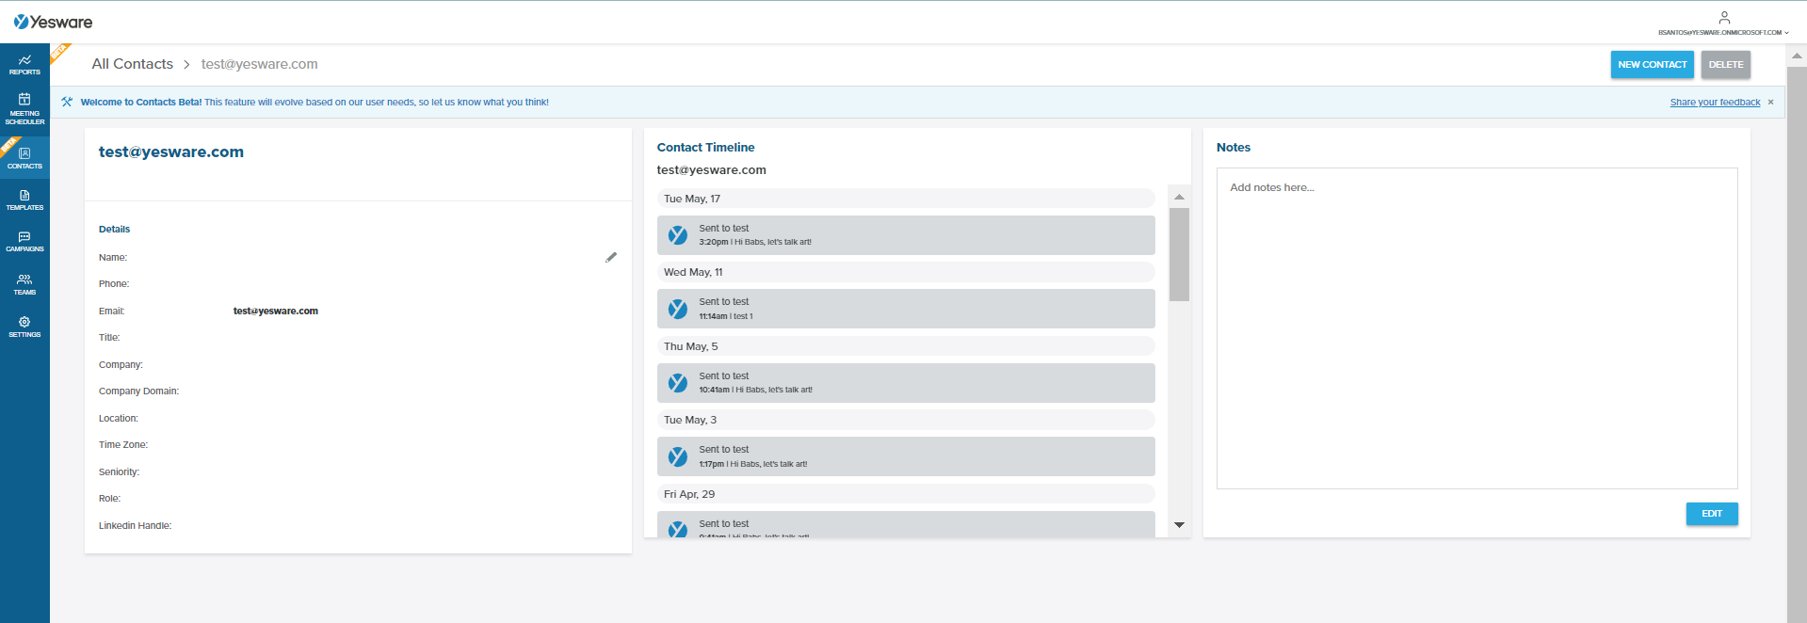Screen dimensions: 1807x623
Task: Click the Seniority: detail label
Action: tap(119, 471)
